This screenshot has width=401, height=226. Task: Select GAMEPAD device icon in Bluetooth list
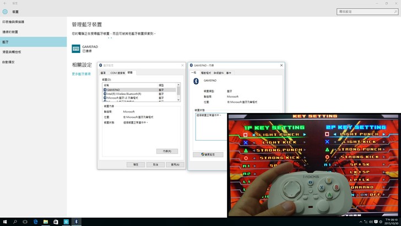pos(76,49)
